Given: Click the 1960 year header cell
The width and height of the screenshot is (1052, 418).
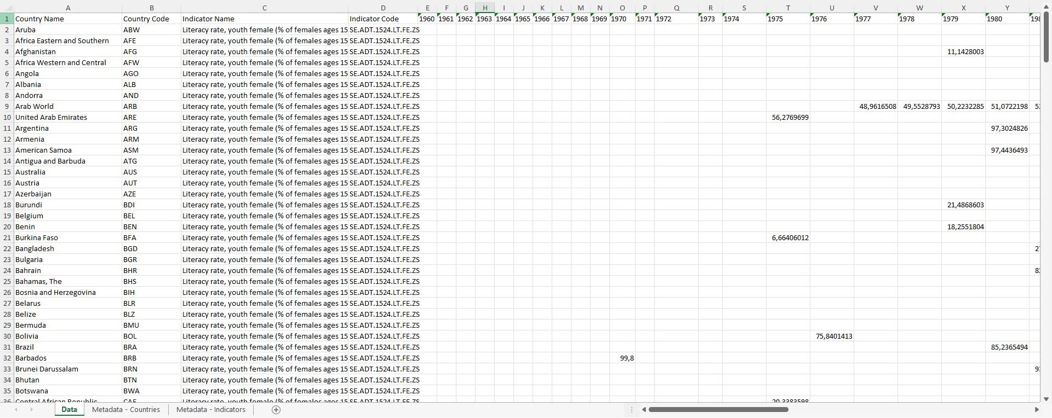Looking at the screenshot, I should (x=427, y=19).
